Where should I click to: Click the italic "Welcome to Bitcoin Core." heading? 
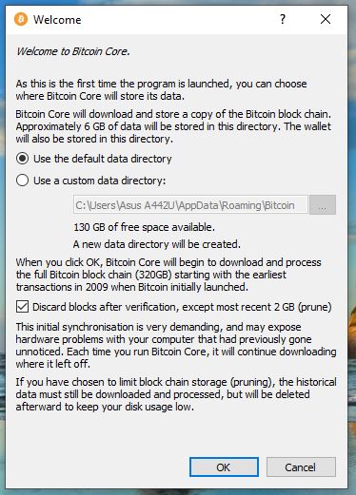click(73, 51)
